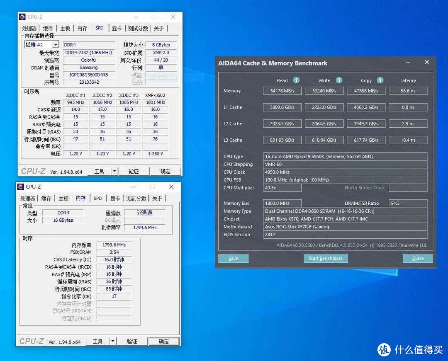The image size is (448, 361).
Task: Click Memory Copy value 47856 MB/s
Action: 366,91
